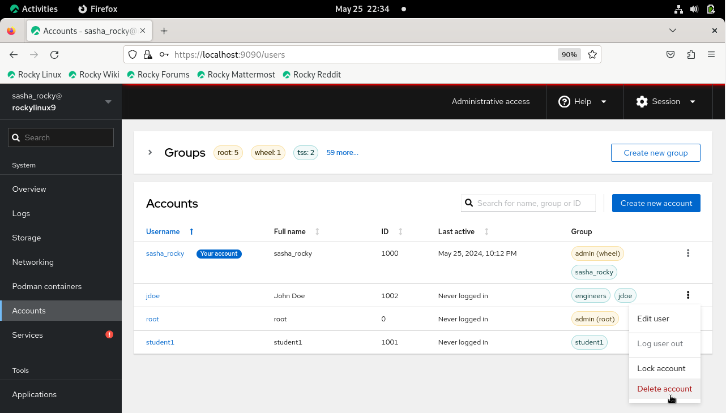Open the Session dropdown menu

(x=665, y=102)
